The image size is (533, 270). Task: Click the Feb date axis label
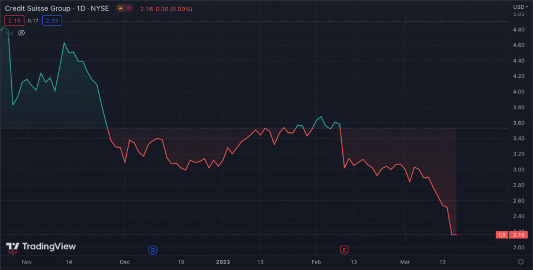316,262
